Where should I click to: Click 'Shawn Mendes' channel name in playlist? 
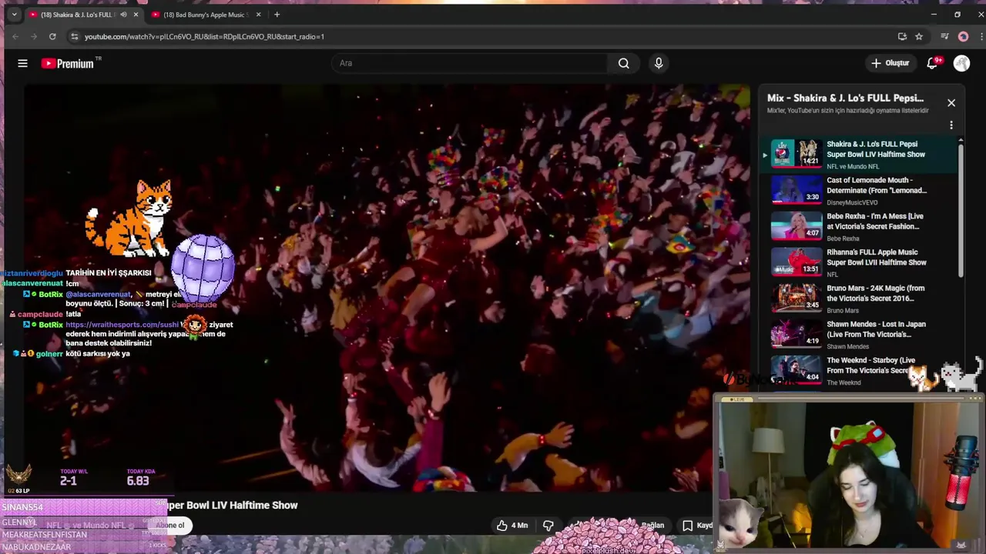click(847, 346)
